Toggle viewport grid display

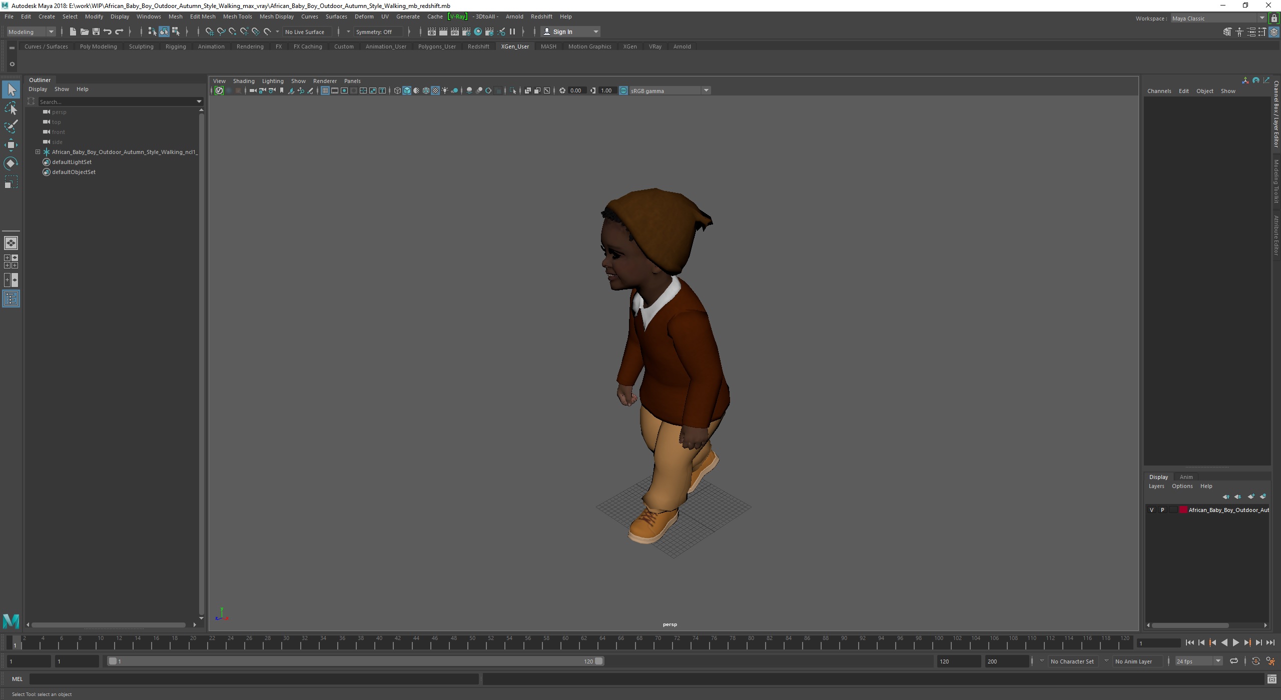(325, 90)
